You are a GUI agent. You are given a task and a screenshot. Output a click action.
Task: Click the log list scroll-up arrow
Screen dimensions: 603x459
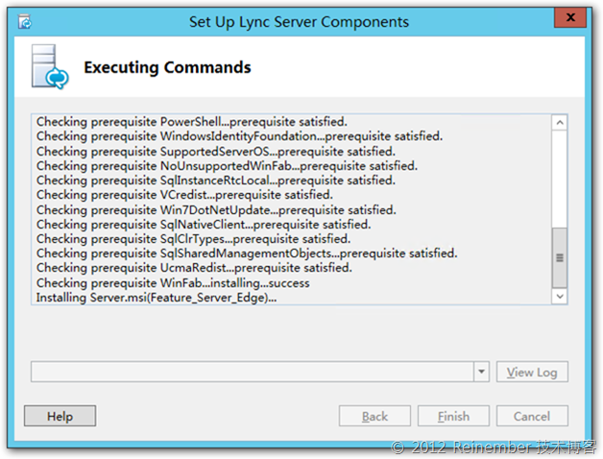point(560,123)
